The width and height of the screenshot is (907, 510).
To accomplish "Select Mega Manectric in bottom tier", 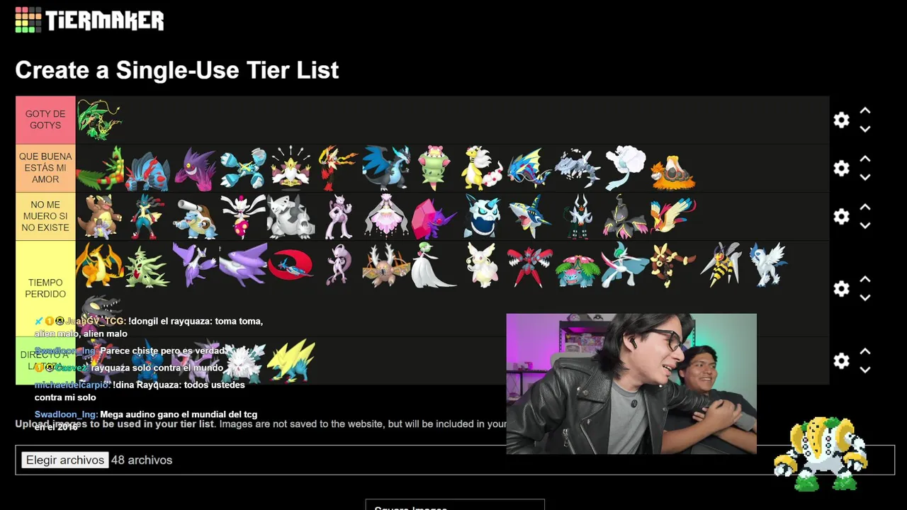I will click(291, 361).
